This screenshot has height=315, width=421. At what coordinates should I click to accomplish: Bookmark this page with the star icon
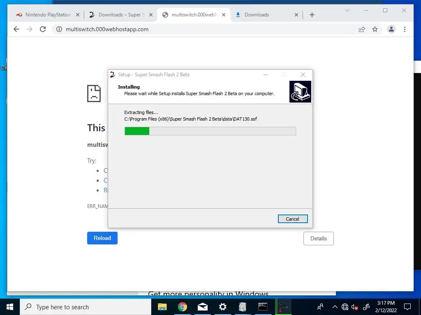375,29
